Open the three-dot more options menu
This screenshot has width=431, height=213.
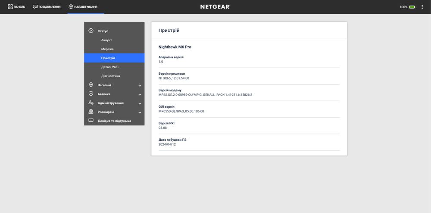pyautogui.click(x=422, y=7)
